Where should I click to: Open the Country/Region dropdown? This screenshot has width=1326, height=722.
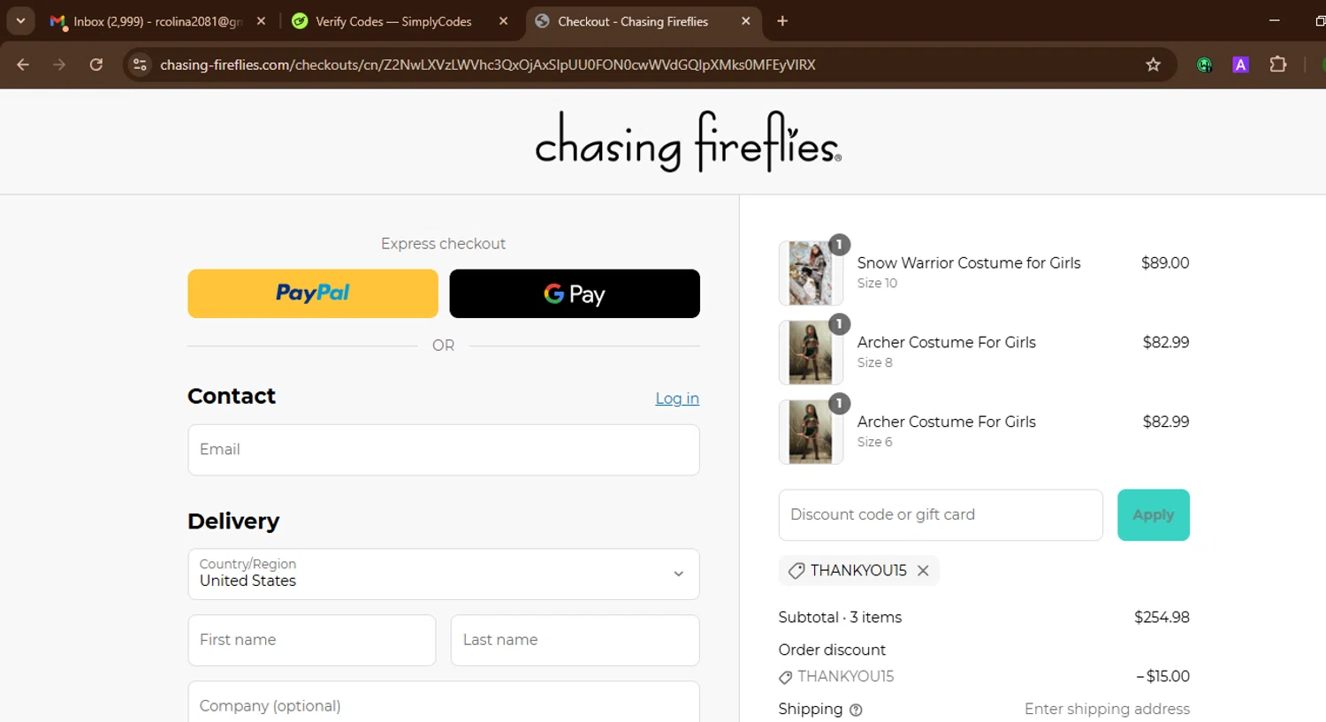tap(444, 574)
